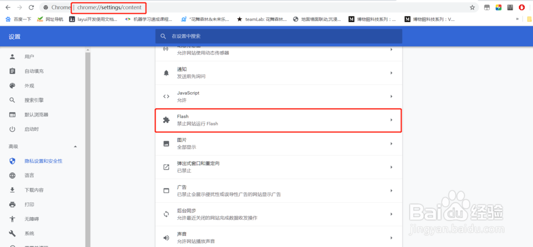Expand the 后台同步 row arrow
533x247 pixels.
(x=391, y=214)
